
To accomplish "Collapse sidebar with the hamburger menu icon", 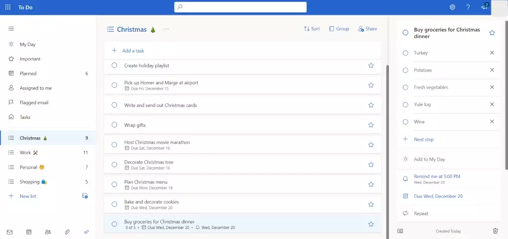I will 11,29.
